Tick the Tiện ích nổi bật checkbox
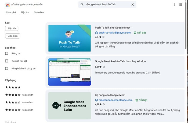Screen dimensions: 188x123 (x=7, y=61)
